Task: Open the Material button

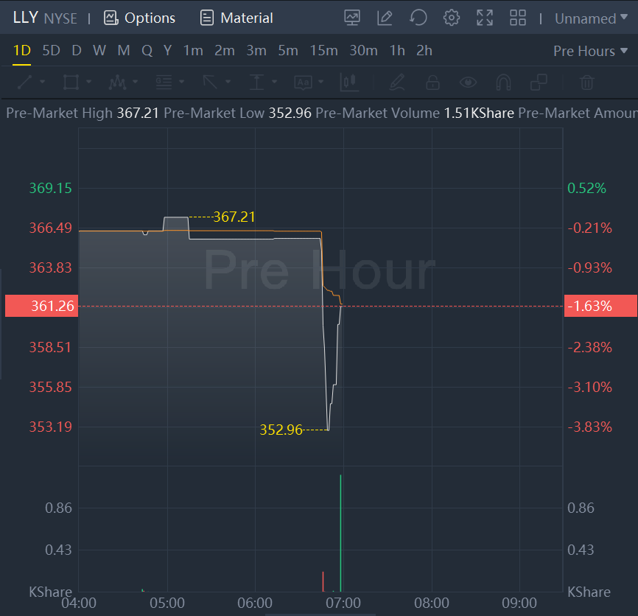Action: click(236, 18)
